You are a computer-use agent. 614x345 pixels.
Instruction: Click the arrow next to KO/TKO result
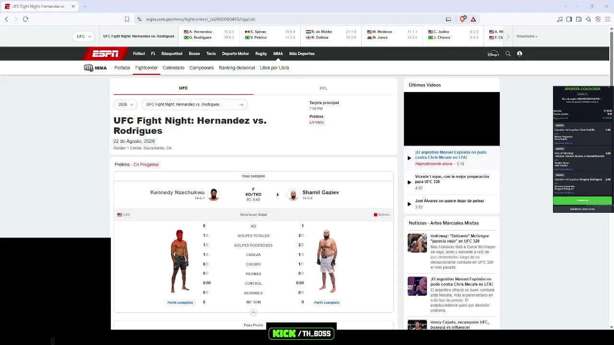(x=278, y=195)
